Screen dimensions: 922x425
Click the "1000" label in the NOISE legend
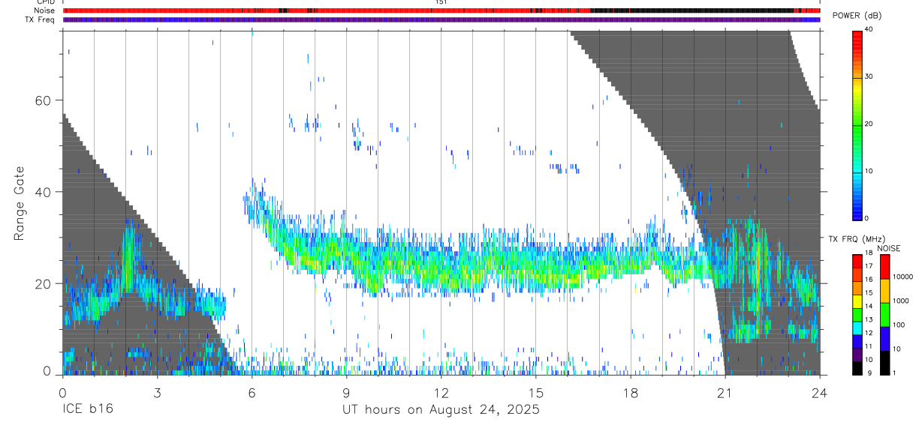click(901, 301)
